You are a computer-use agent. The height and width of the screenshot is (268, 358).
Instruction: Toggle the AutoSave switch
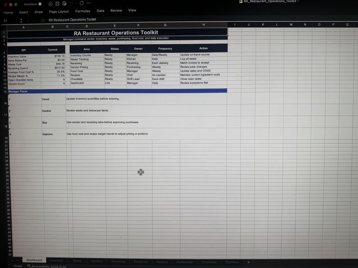pyautogui.click(x=40, y=4)
